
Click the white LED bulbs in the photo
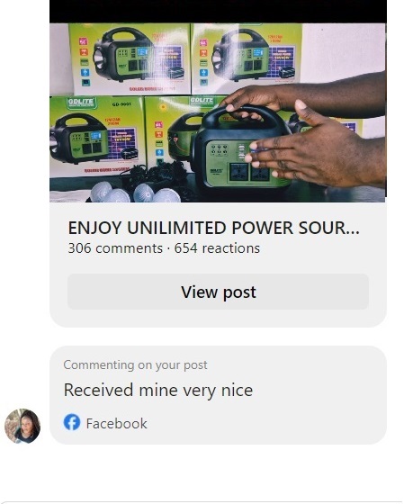pyautogui.click(x=135, y=193)
